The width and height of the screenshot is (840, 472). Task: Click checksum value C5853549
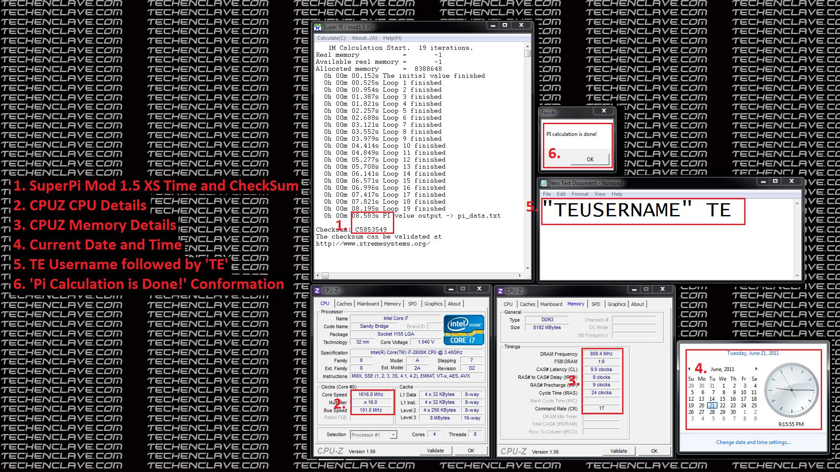click(x=371, y=229)
